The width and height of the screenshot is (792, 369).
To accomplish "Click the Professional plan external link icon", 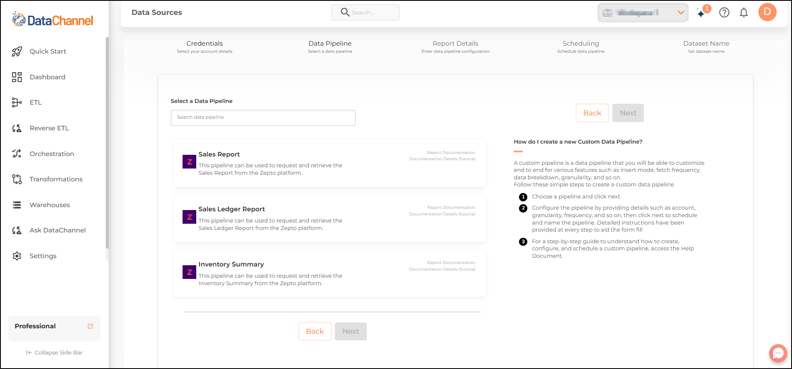I will (x=90, y=326).
